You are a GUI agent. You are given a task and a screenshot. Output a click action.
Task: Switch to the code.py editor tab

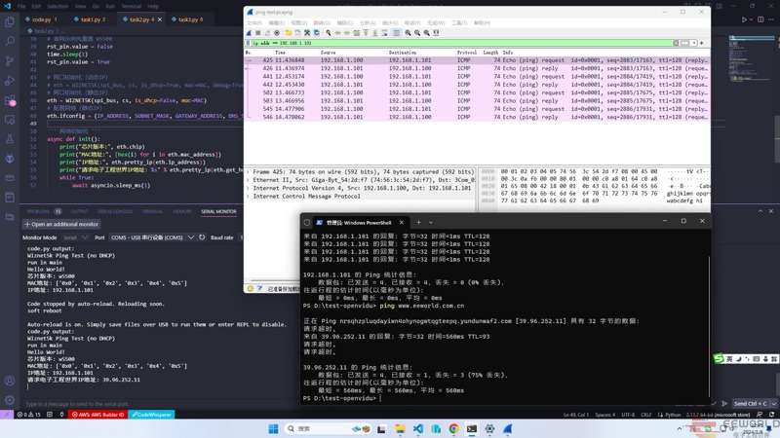(39, 18)
